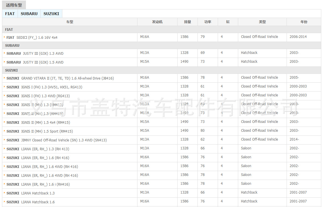Viewport: 325px width, 207px height.
Task: Open SUZUKI IGNIS I (FH) 1.3 4WD (RG413)
Action: 38,96
